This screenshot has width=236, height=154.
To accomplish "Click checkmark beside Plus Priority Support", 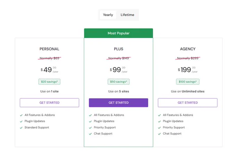I will [90, 128].
